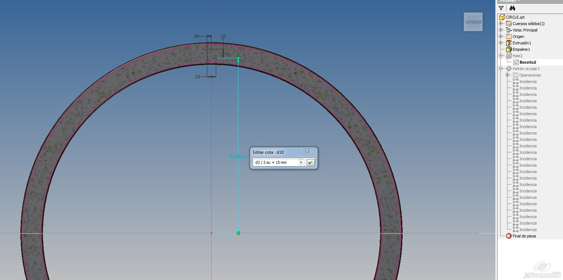Select the Operaciones label in browser

tap(530, 75)
